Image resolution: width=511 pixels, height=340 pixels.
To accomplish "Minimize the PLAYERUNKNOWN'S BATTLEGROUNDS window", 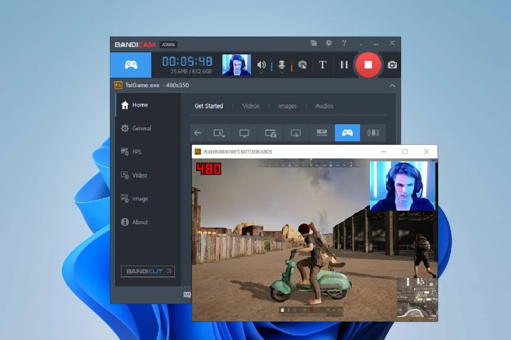I will pos(384,152).
